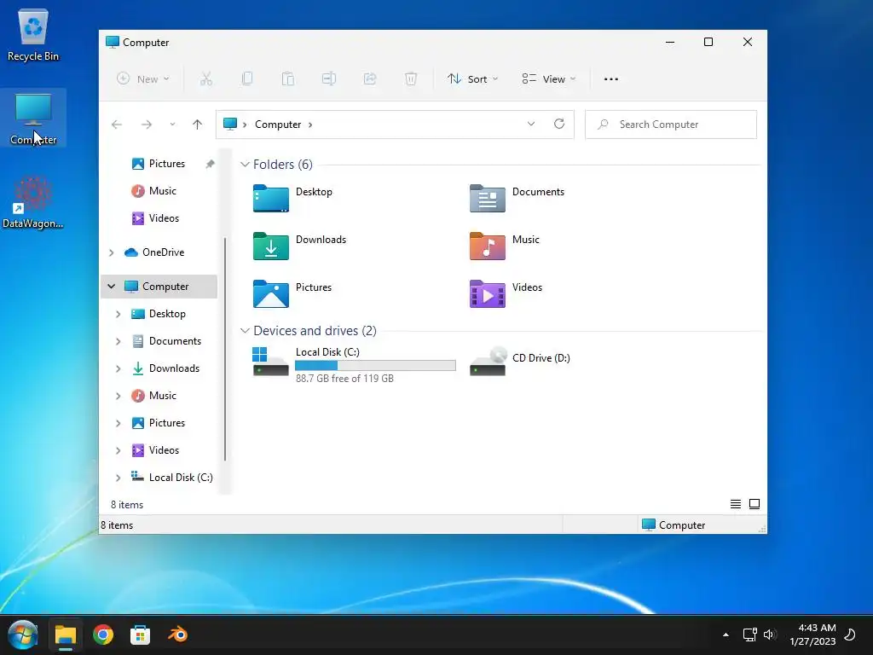This screenshot has height=655, width=873.
Task: Go back with the left arrow
Action: coord(116,125)
